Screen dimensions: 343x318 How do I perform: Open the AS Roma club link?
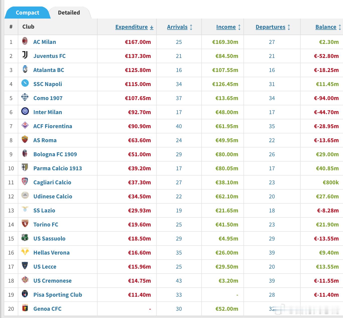click(x=45, y=140)
